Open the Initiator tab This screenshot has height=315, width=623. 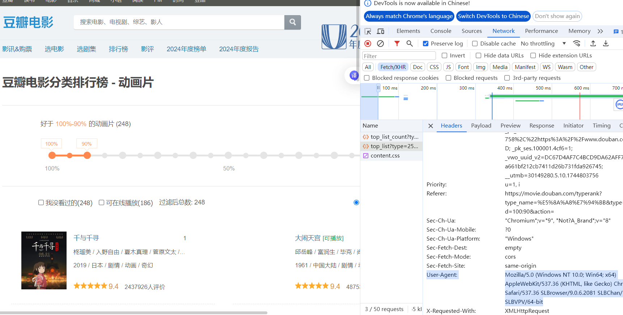(x=573, y=126)
